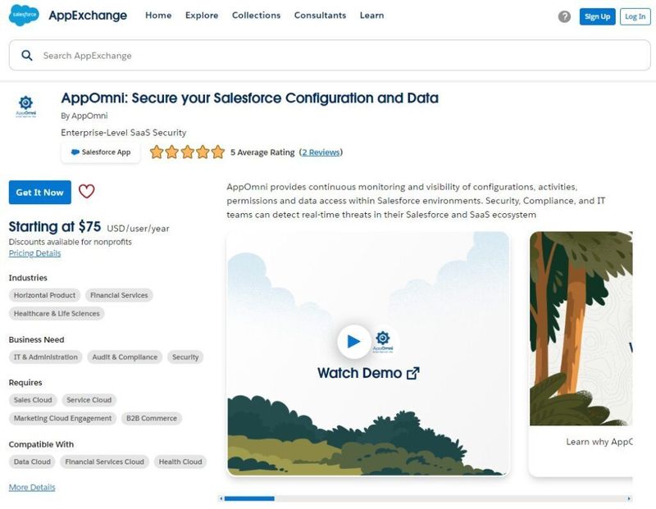Viewport: 656px width, 509px height.
Task: Click the tree illustration carousel card
Action: (581, 329)
